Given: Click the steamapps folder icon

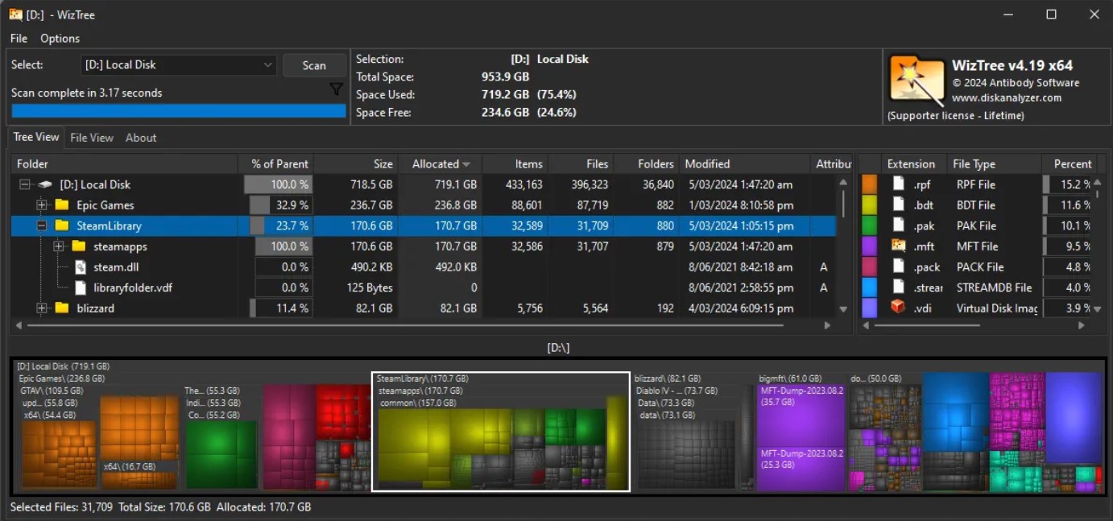Looking at the screenshot, I should (79, 246).
